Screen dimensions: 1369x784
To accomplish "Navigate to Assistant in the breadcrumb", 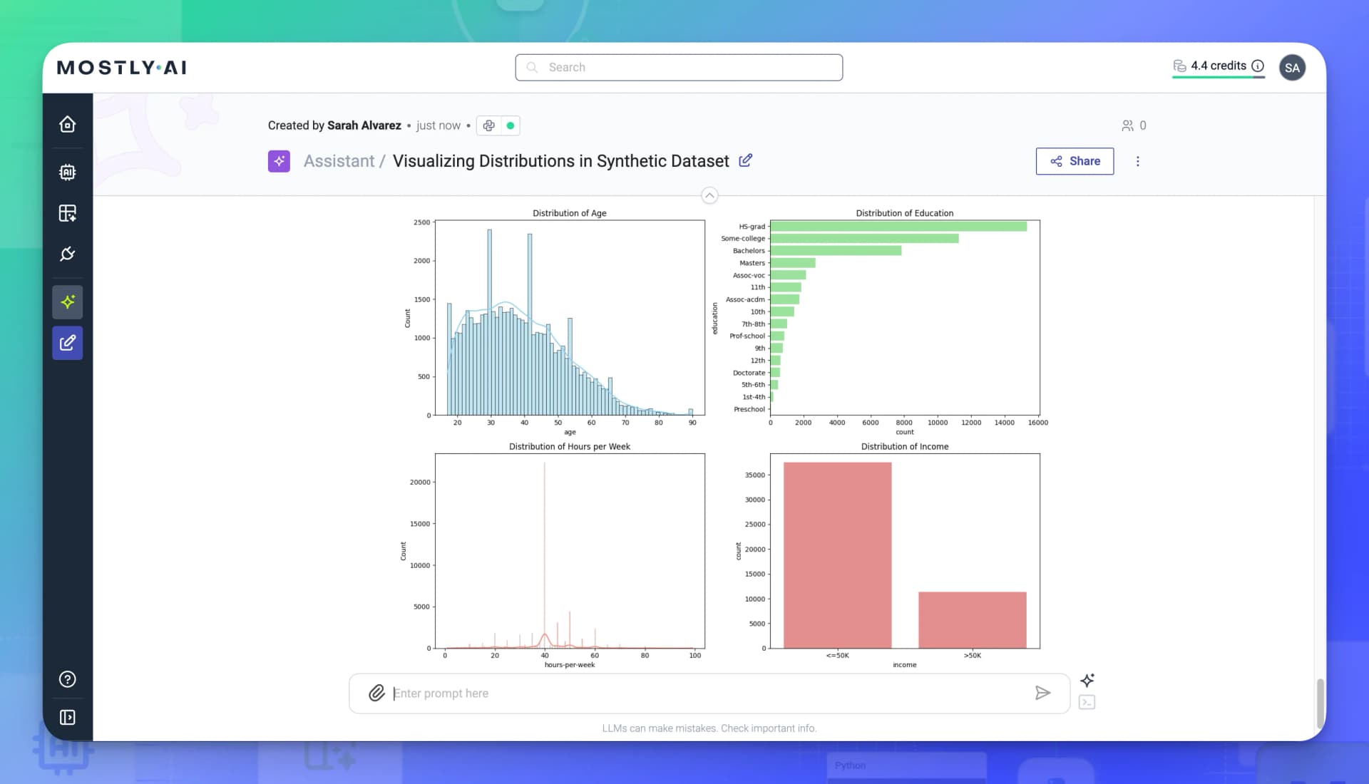I will (x=339, y=160).
